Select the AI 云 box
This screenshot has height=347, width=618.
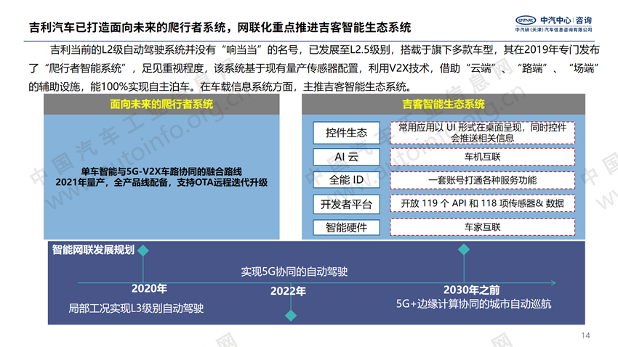346,157
